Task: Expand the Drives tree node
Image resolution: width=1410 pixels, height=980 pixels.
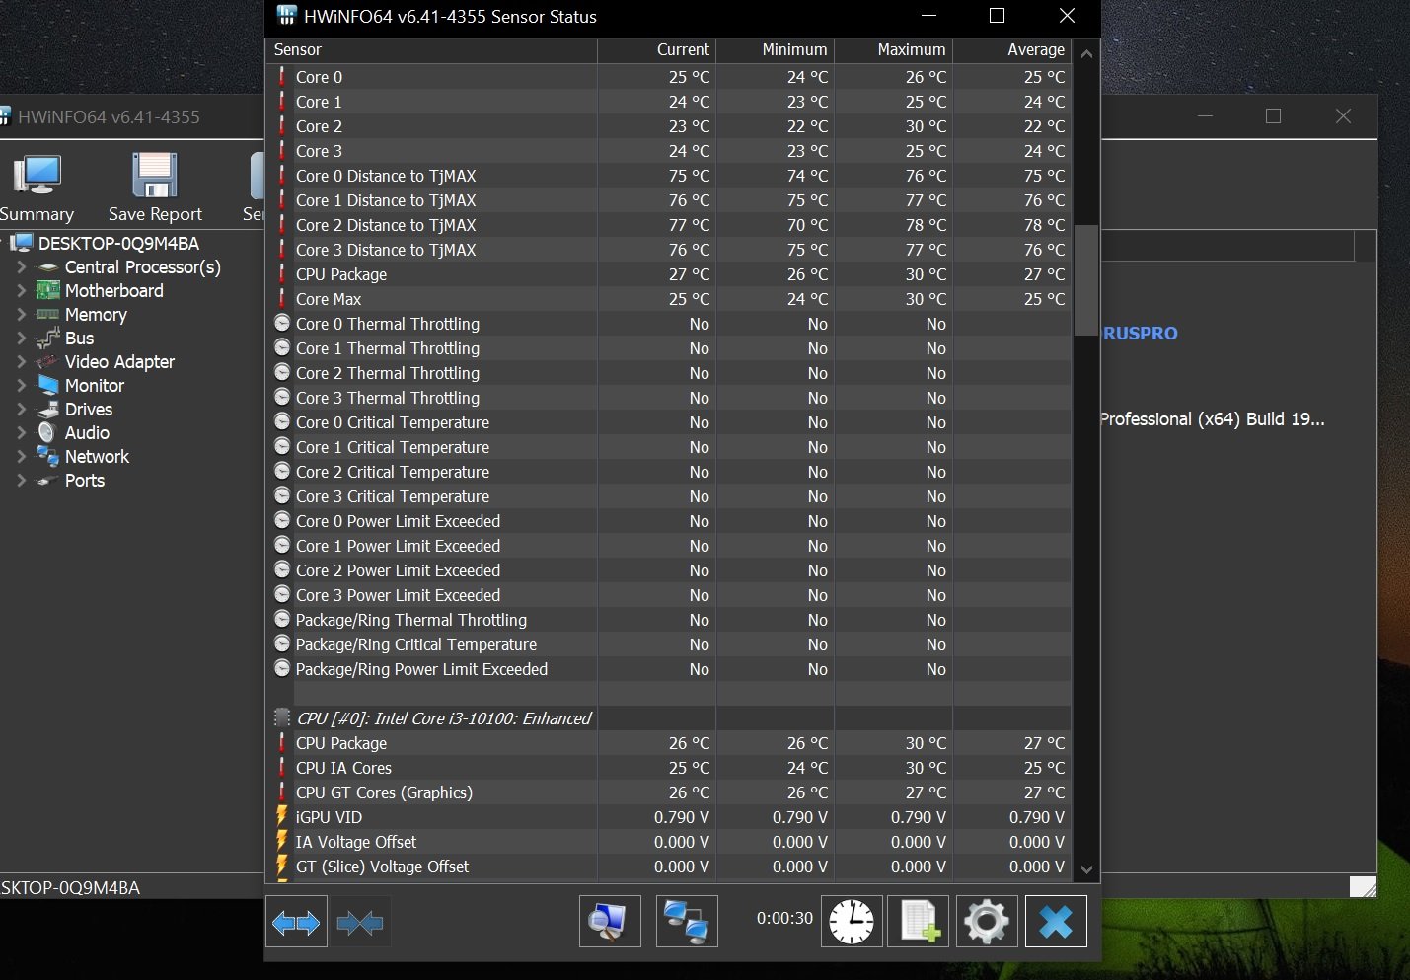Action: [x=21, y=410]
